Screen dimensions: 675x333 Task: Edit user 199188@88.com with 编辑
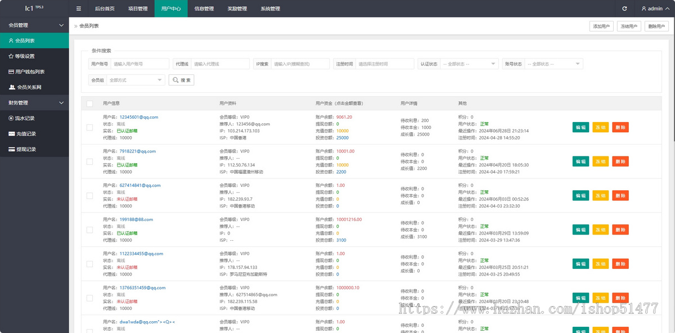pos(580,229)
